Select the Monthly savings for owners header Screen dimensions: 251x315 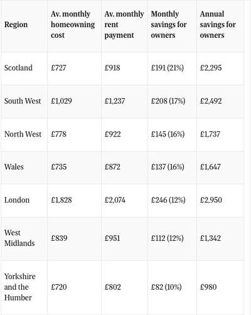click(169, 25)
